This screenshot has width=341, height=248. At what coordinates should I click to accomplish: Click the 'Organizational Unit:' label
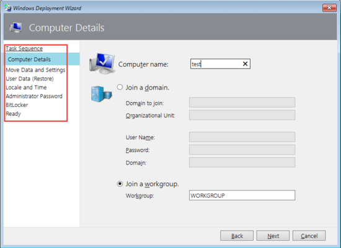pos(150,116)
